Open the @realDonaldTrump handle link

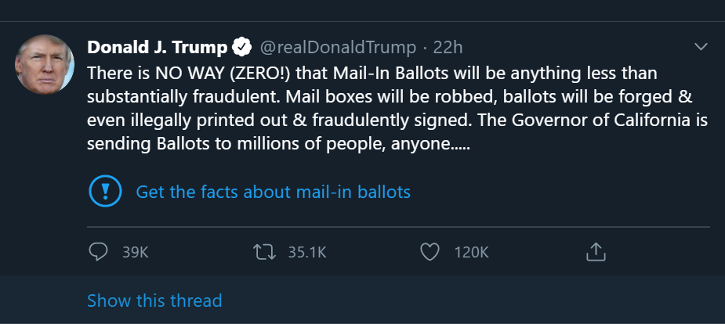coord(337,48)
